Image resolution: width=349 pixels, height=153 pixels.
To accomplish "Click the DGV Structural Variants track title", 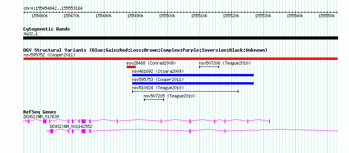I will pyautogui.click(x=145, y=50).
